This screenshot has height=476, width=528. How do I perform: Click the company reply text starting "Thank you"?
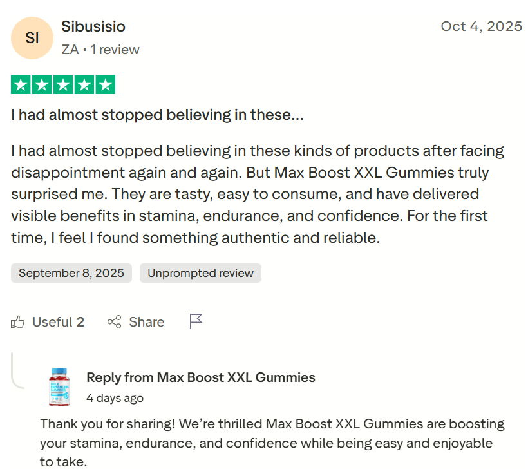pos(272,443)
